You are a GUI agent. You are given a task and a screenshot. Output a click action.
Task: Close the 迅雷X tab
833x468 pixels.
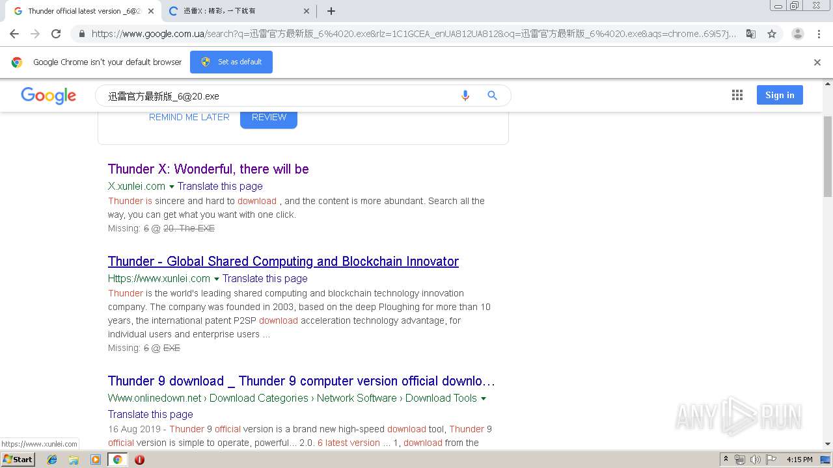[x=307, y=11]
